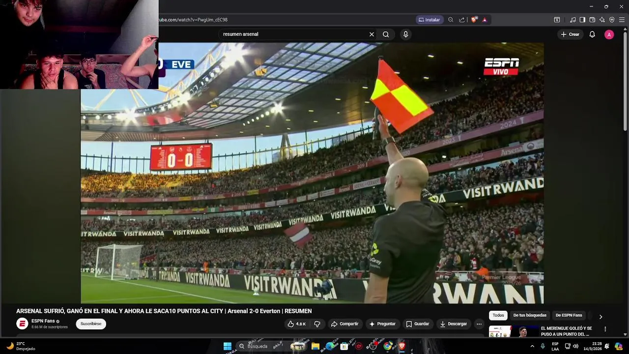The image size is (629, 354).
Task: Click the browser URL address field
Action: coord(285,20)
